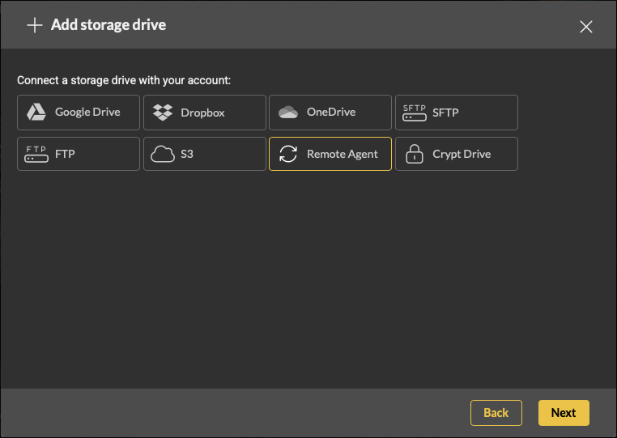Click the plus icon in dialog title

(x=34, y=25)
